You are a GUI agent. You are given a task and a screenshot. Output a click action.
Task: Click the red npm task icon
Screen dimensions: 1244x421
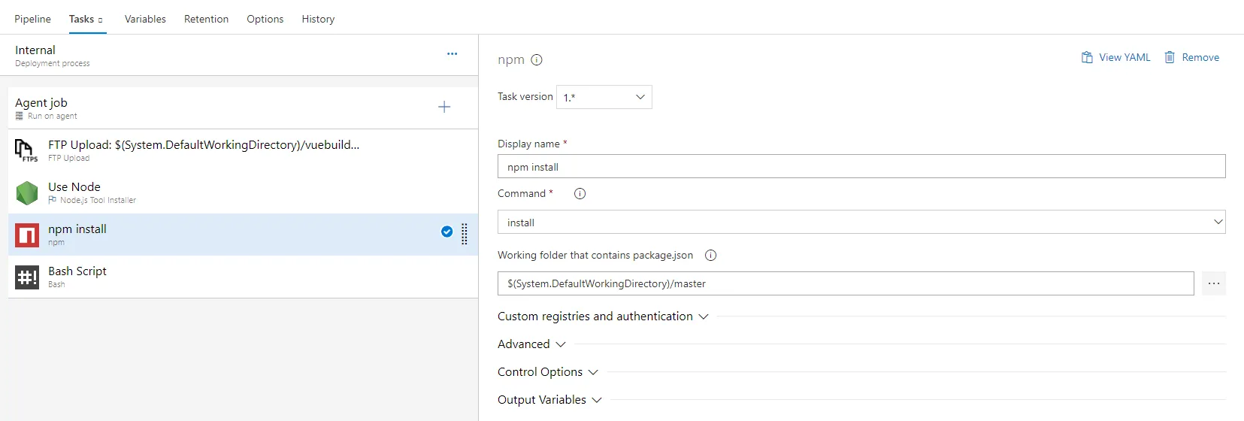(x=27, y=235)
